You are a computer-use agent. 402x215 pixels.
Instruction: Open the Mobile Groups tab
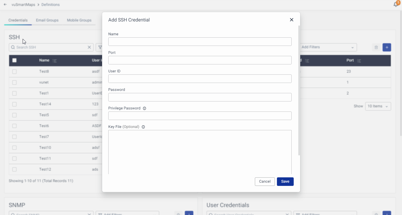pos(79,20)
